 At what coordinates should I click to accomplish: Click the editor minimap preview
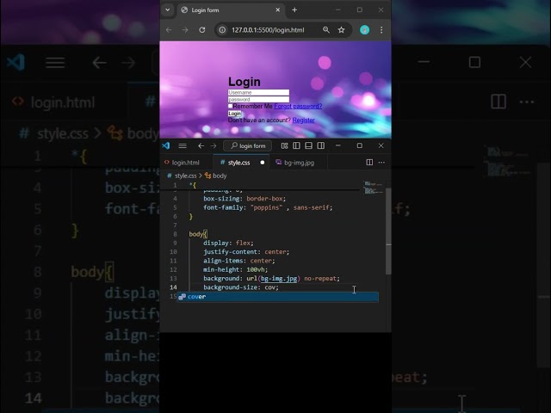(x=373, y=188)
